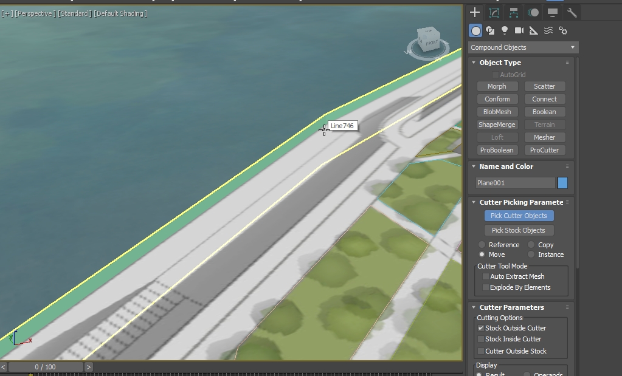Click the ProBoolean button
This screenshot has height=376, width=622.
(497, 150)
